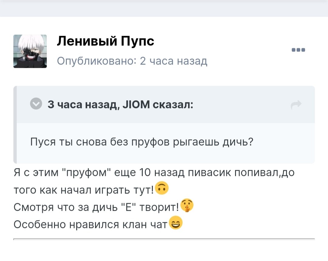Click the shushing face emoji
This screenshot has height=261, width=328.
[x=187, y=206]
